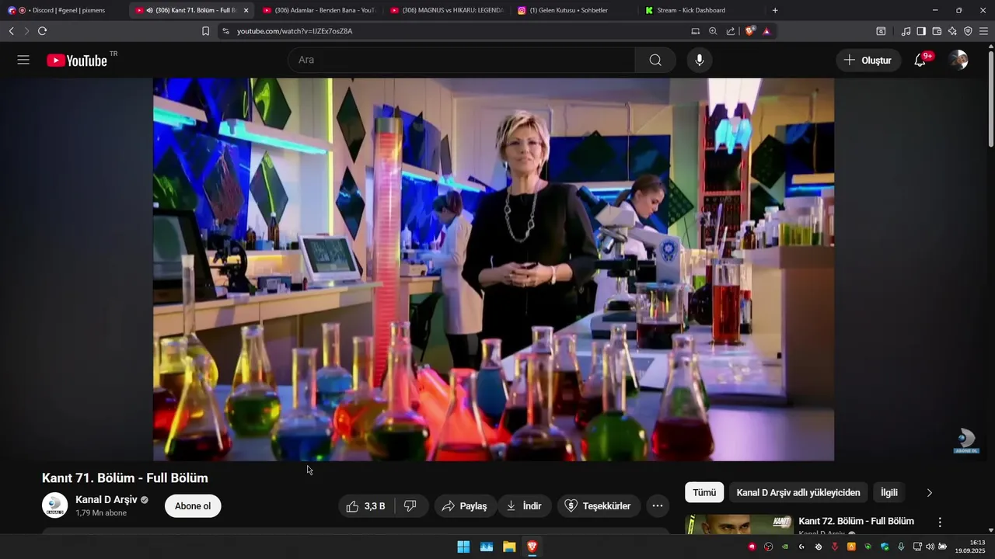Open File Explorer from the taskbar
Image resolution: width=995 pixels, height=559 pixels.
(509, 547)
